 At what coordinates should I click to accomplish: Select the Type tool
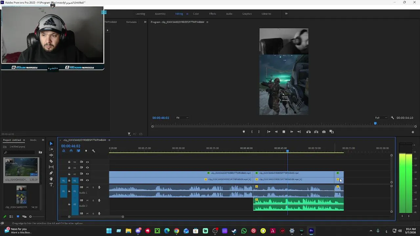click(51, 185)
